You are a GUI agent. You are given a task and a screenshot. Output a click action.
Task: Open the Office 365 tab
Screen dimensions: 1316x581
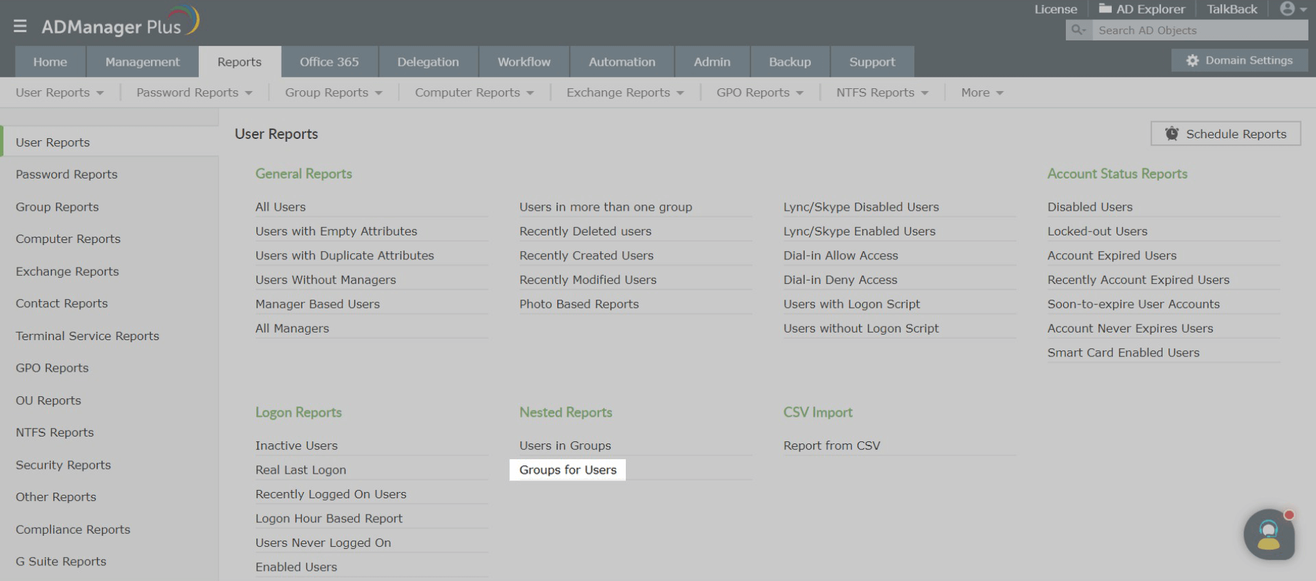(x=329, y=62)
